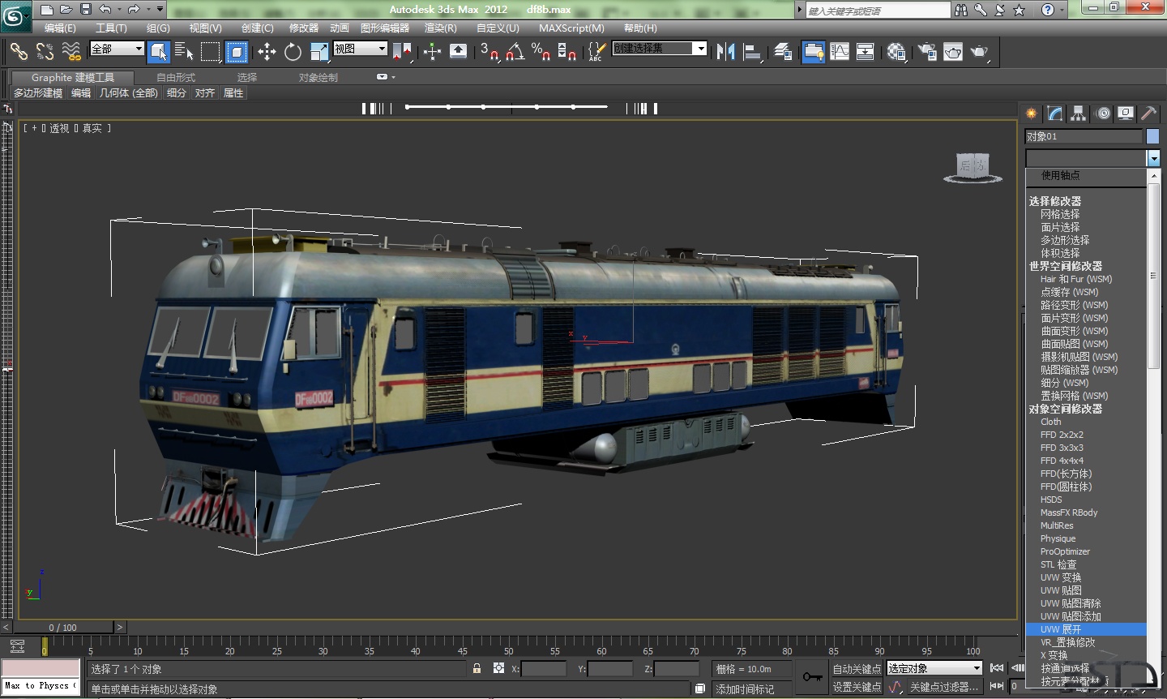Click the Select and Link tool icon
1167x699 pixels.
[x=19, y=52]
